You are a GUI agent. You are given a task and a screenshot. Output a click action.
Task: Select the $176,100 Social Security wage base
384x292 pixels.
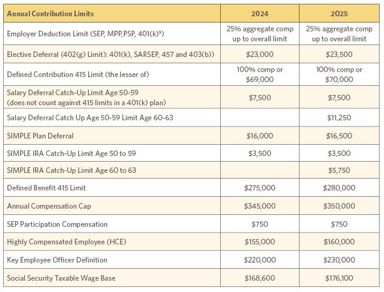339,278
